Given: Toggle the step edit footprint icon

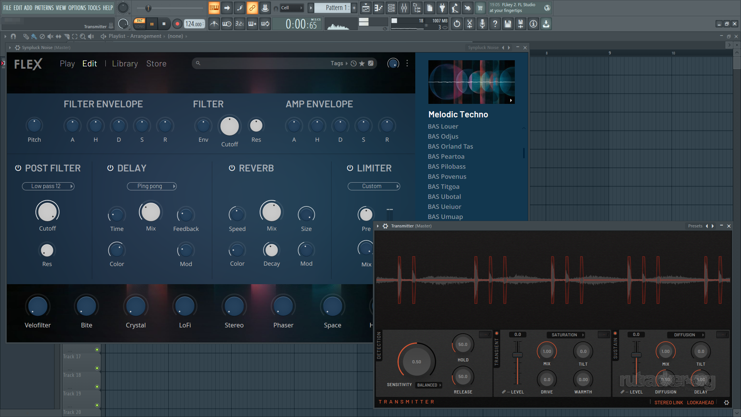Looking at the screenshot, I should 240,8.
